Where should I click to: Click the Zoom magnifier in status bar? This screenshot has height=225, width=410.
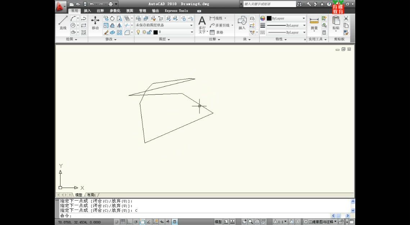[x=251, y=222]
